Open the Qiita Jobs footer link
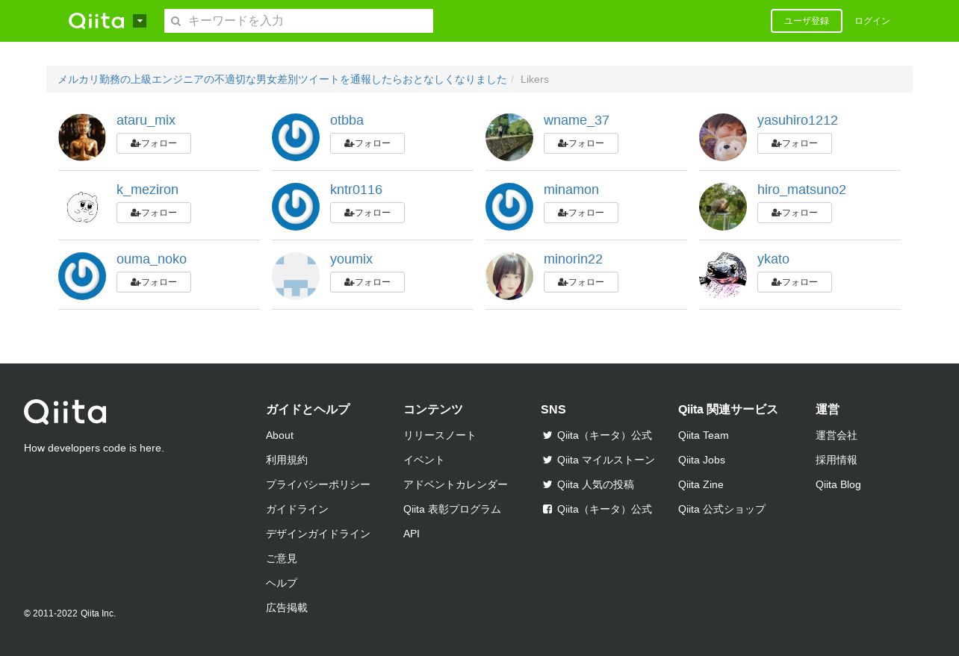Image resolution: width=959 pixels, height=656 pixels. (701, 460)
